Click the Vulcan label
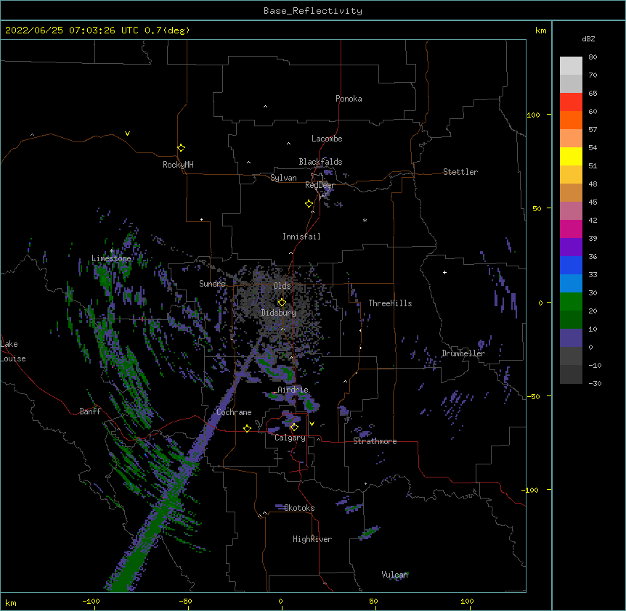The width and height of the screenshot is (626, 611). pyautogui.click(x=395, y=575)
